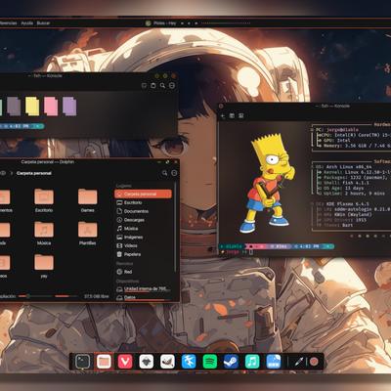391x391 pixels.
Task: Open the blue document app in dock
Action: [274, 362]
